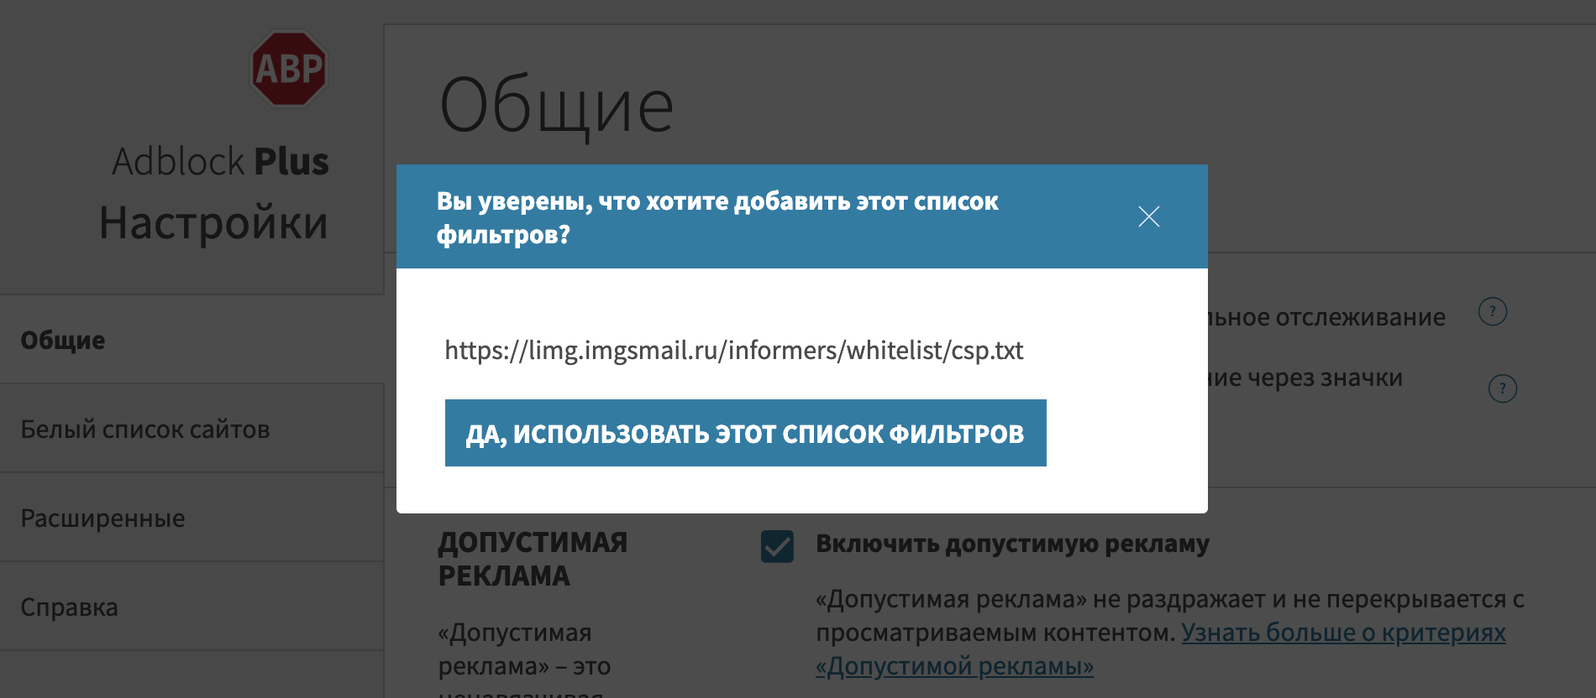Click the Adblock Plus title text
The image size is (1596, 698).
click(x=220, y=161)
